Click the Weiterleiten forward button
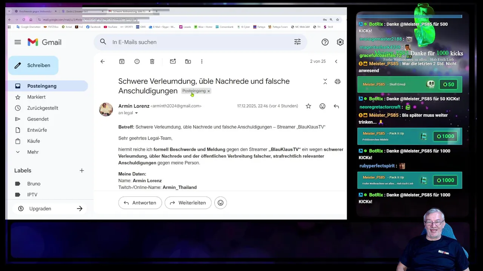483x271 pixels. click(188, 202)
